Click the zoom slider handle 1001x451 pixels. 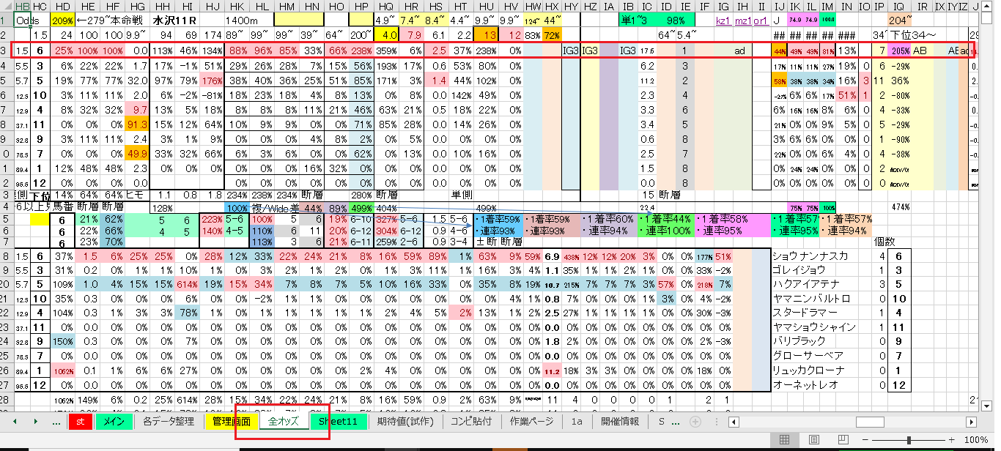(909, 440)
